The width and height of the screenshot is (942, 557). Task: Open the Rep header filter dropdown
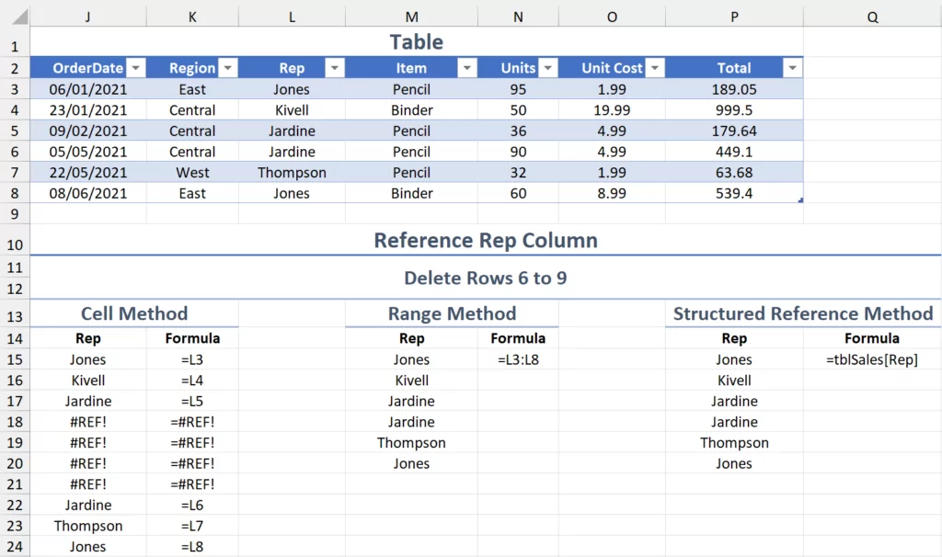coord(335,68)
